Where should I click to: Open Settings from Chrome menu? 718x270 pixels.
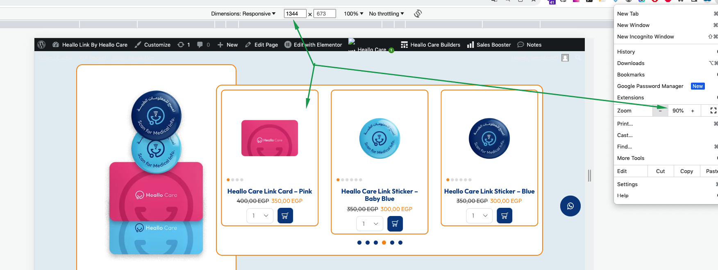(x=666, y=184)
